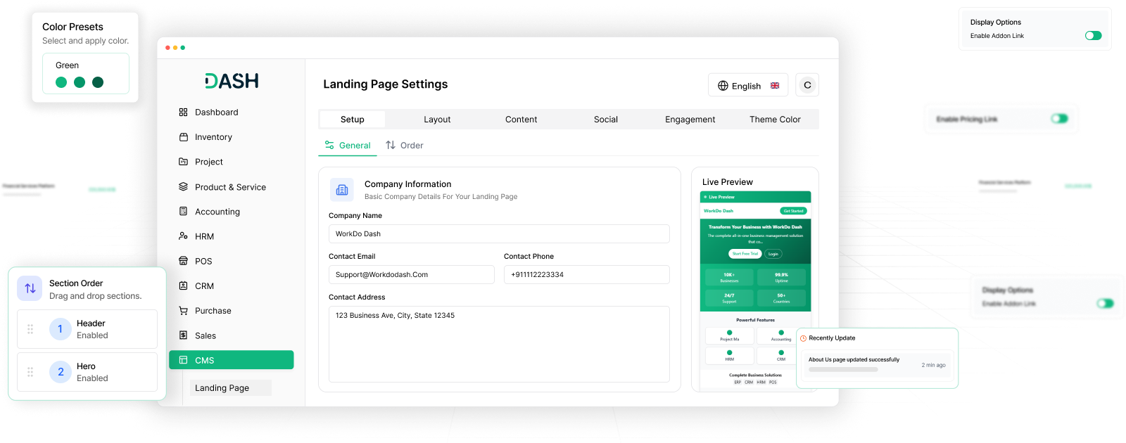Click the Project folder icon
The width and height of the screenshot is (1126, 443).
click(x=183, y=162)
